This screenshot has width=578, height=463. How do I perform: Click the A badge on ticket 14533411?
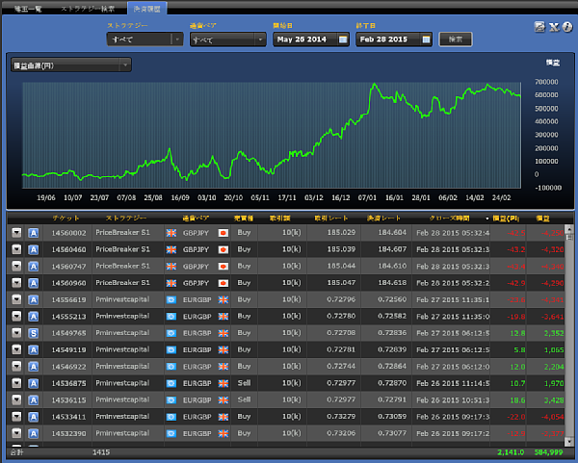tap(33, 416)
